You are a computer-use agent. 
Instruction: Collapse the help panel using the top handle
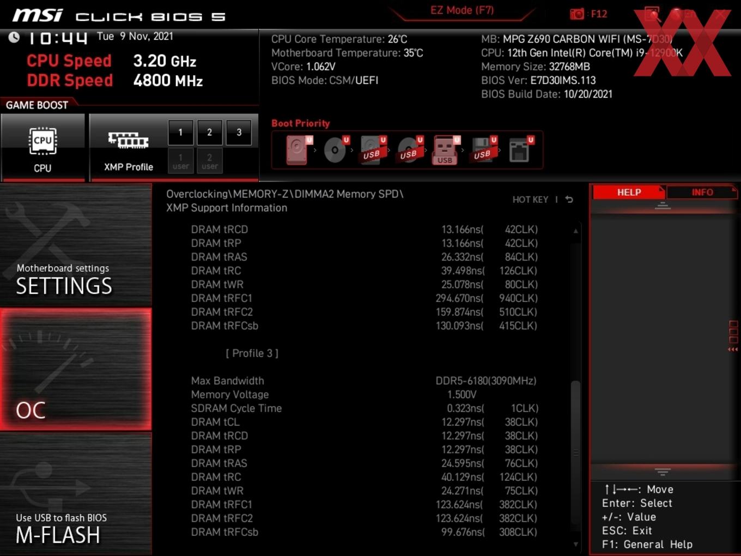click(663, 206)
